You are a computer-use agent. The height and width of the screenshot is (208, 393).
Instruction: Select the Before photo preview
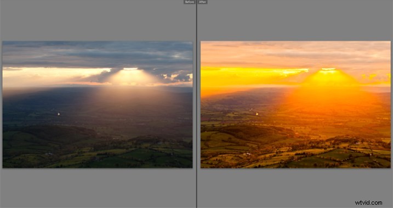pyautogui.click(x=98, y=104)
